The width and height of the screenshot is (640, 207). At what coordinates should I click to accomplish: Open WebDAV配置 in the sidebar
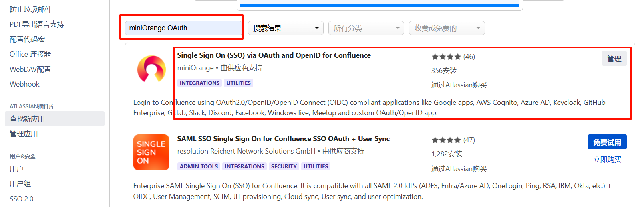pyautogui.click(x=30, y=69)
